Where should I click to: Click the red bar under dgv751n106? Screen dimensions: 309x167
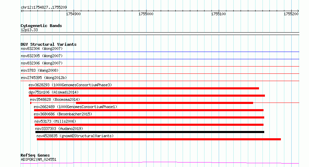(147, 96)
